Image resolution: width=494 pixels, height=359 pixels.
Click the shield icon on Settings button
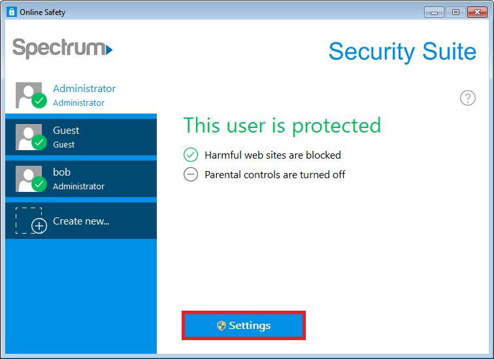click(222, 325)
